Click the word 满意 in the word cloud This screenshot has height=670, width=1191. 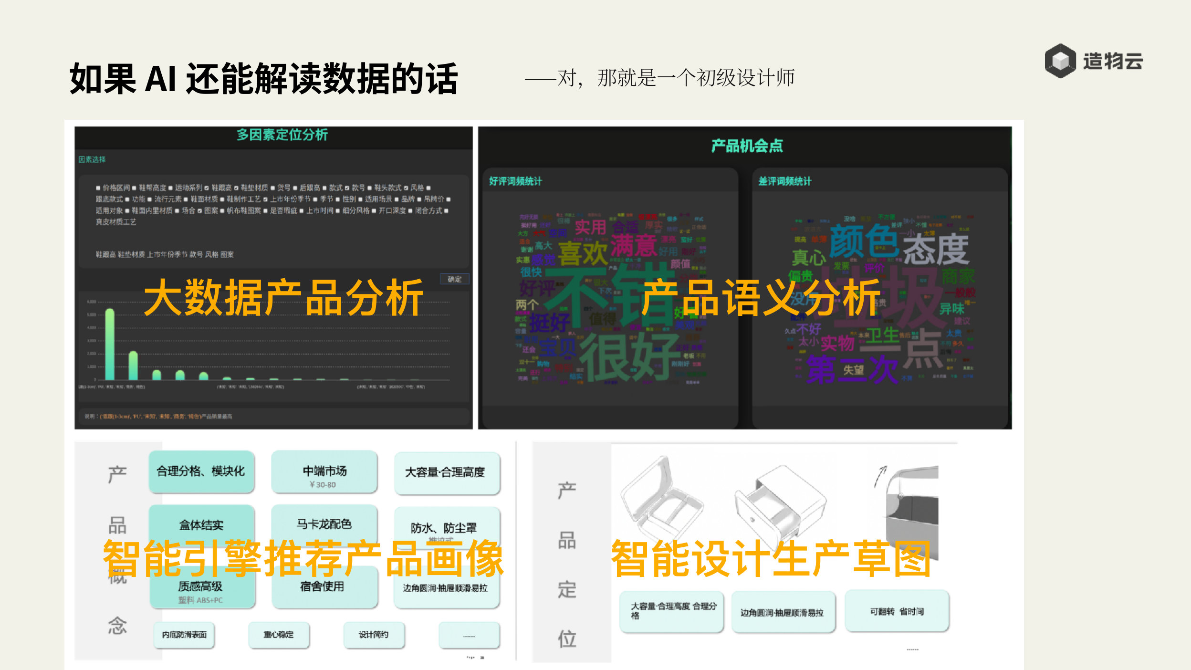(x=634, y=245)
